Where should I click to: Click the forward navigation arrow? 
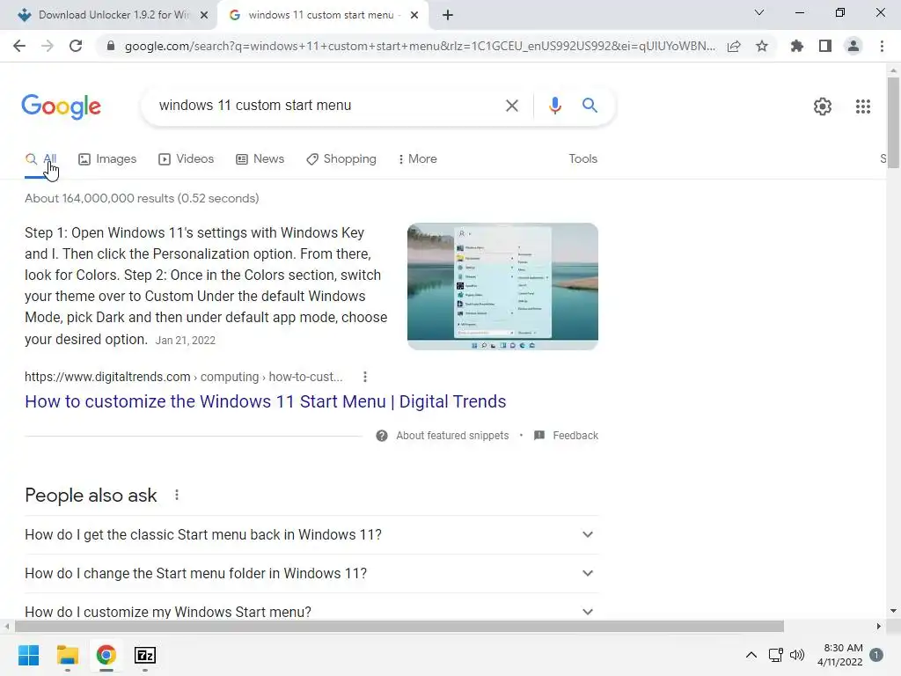48,46
